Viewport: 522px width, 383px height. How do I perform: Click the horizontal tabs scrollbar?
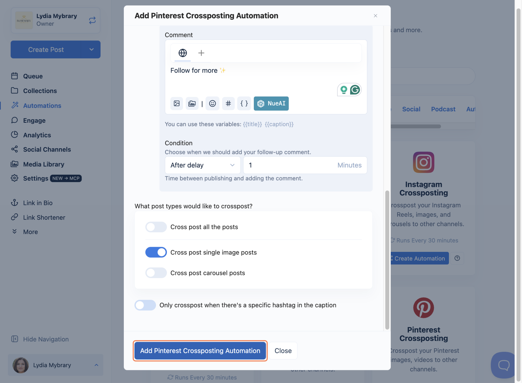point(415,126)
